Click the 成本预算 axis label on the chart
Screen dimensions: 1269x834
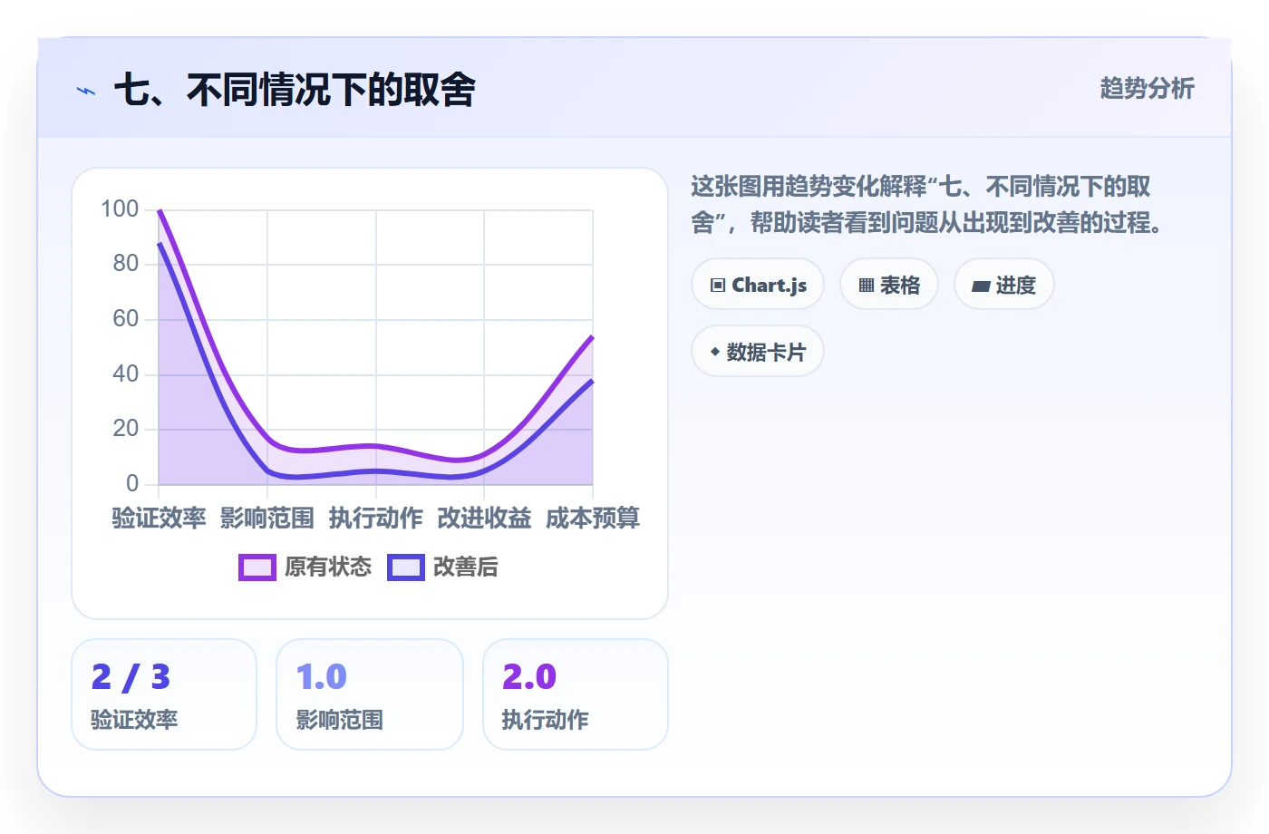593,518
